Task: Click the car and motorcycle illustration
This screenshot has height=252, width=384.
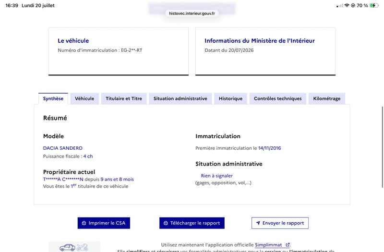Action: pos(74,247)
